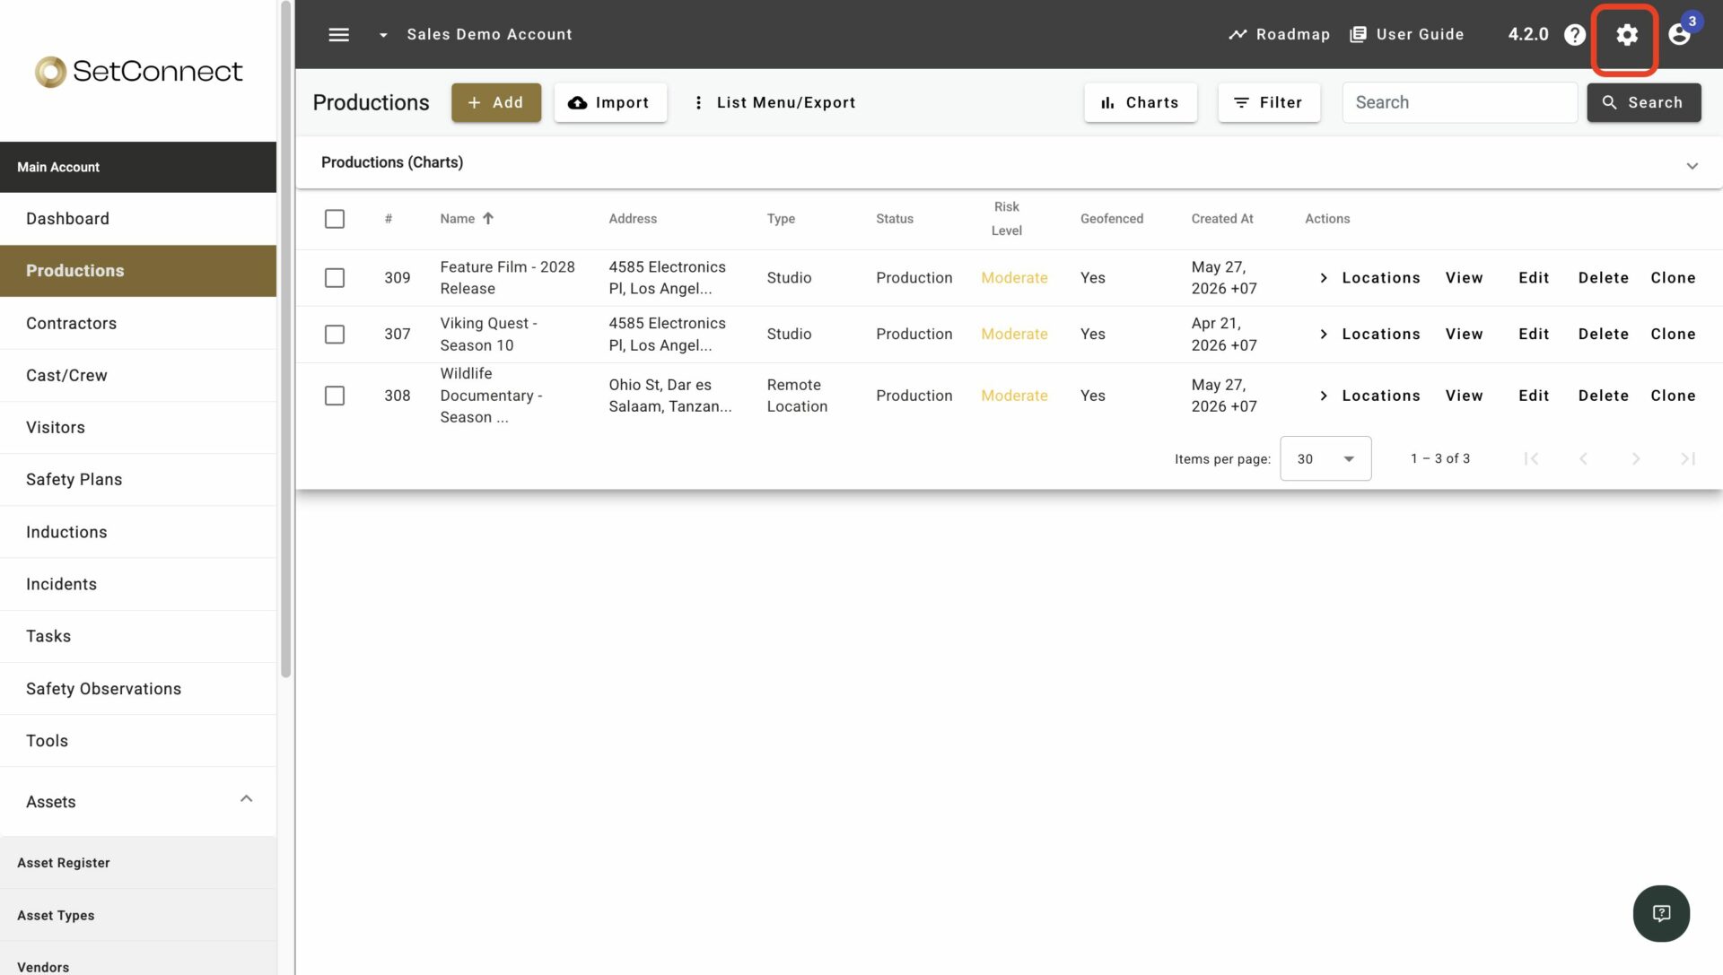Open Inductions in sidebar
Viewport: 1723px width, 975px height.
[x=138, y=532]
